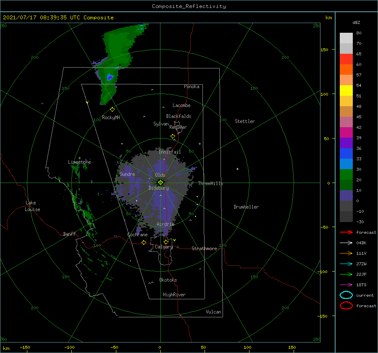378x353 pixels.
Task: Click the red forecast ellipse legend icon
Action: pyautogui.click(x=346, y=306)
